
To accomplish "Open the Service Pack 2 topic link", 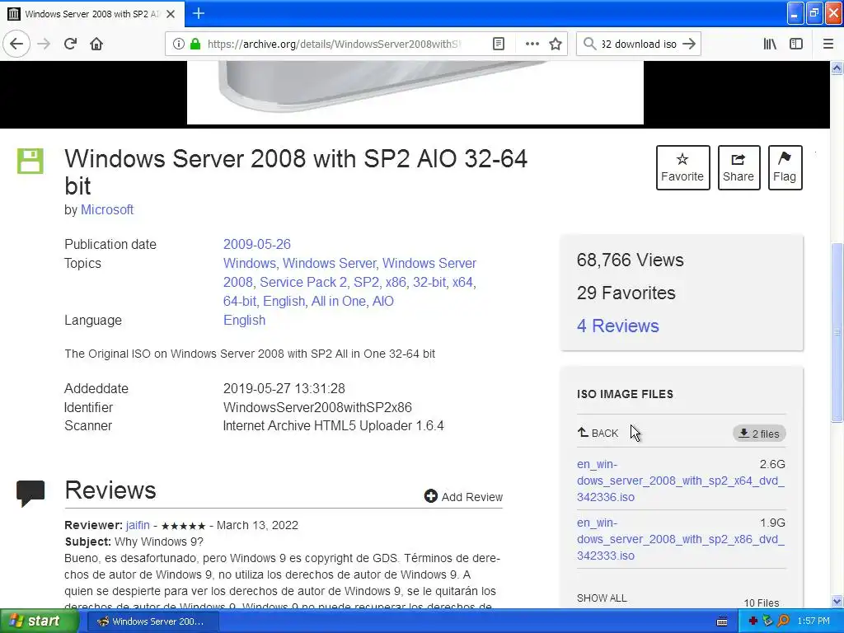I will [x=303, y=282].
